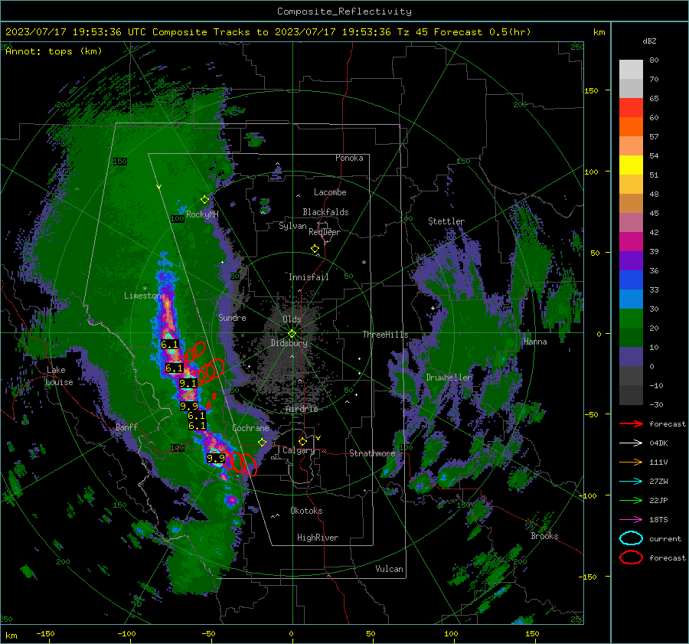The height and width of the screenshot is (644, 689).
Task: Click the yellow diamond marker beside RockyMH
Action: (x=204, y=200)
